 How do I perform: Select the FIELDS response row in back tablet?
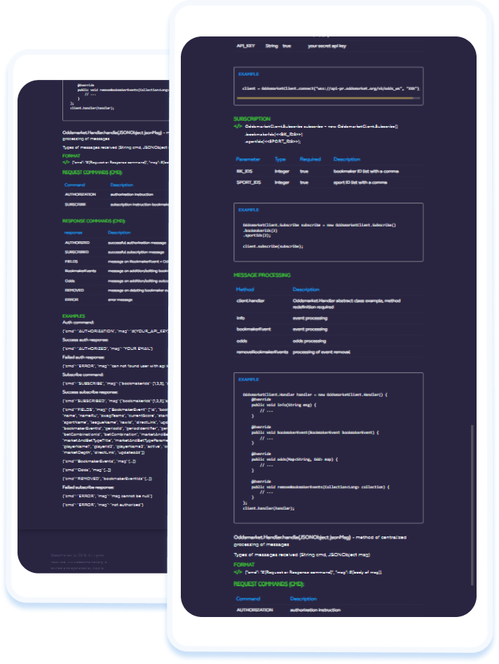pyautogui.click(x=116, y=262)
